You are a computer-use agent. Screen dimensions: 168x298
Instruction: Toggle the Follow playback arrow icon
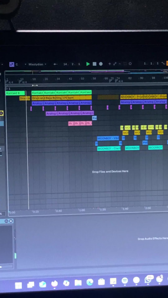[x=55, y=64]
